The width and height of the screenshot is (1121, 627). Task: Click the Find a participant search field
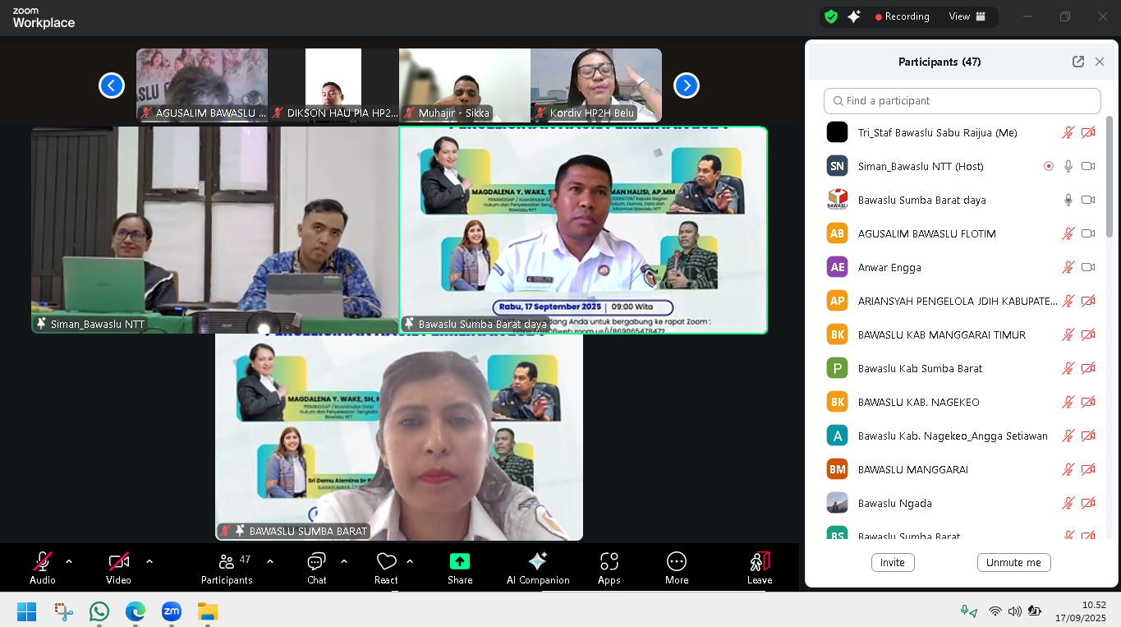coord(962,101)
